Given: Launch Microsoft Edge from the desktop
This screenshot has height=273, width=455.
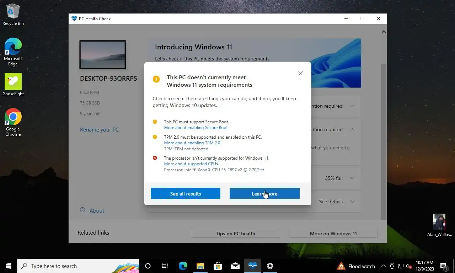Looking at the screenshot, I should point(13,52).
